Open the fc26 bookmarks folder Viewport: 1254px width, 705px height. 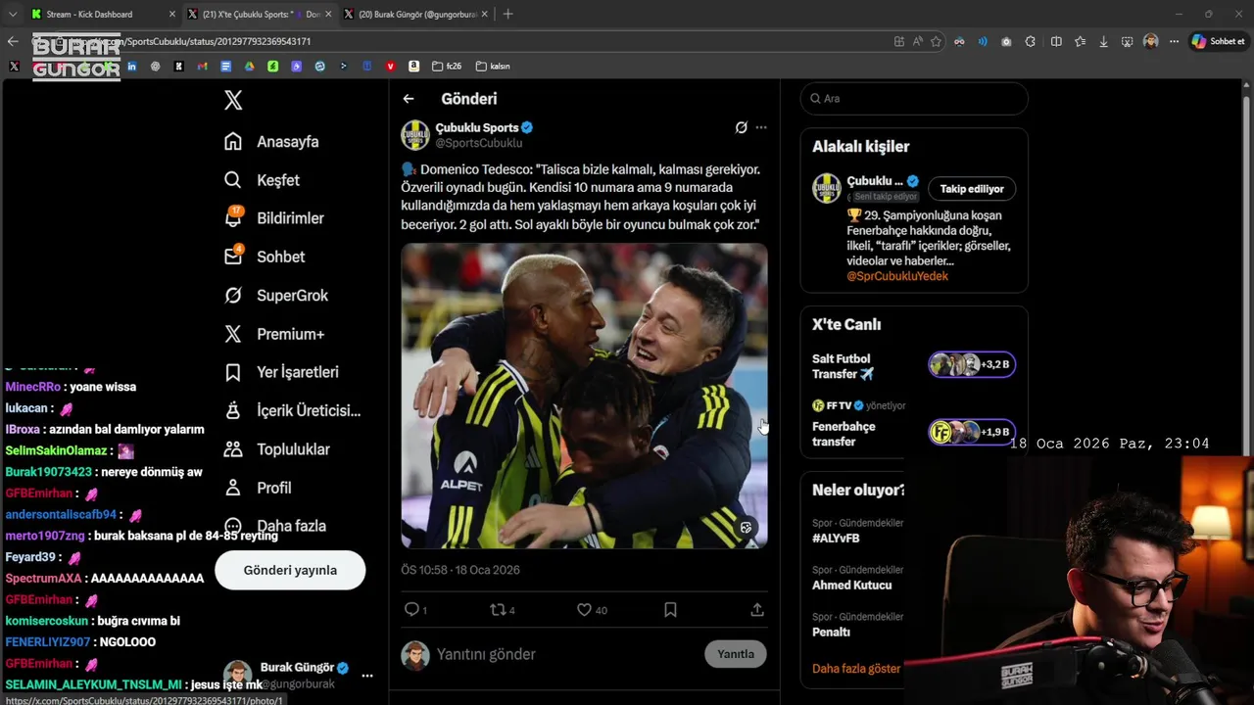pos(447,67)
